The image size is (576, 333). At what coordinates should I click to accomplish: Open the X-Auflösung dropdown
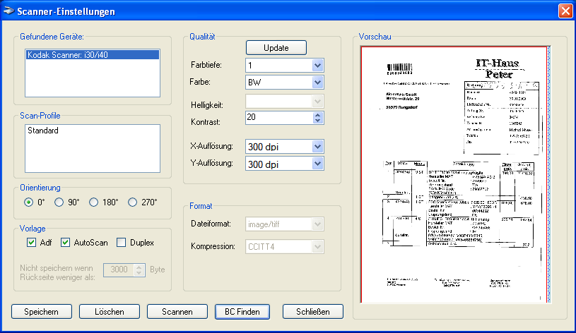pyautogui.click(x=317, y=147)
